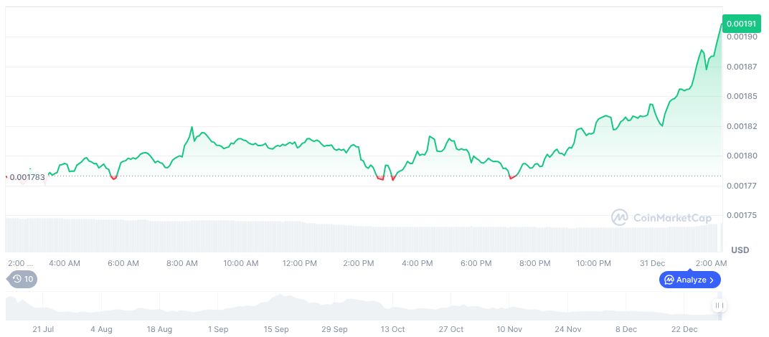This screenshot has width=769, height=337.
Task: Click the 12:00 PM time axis label
Action: (299, 263)
